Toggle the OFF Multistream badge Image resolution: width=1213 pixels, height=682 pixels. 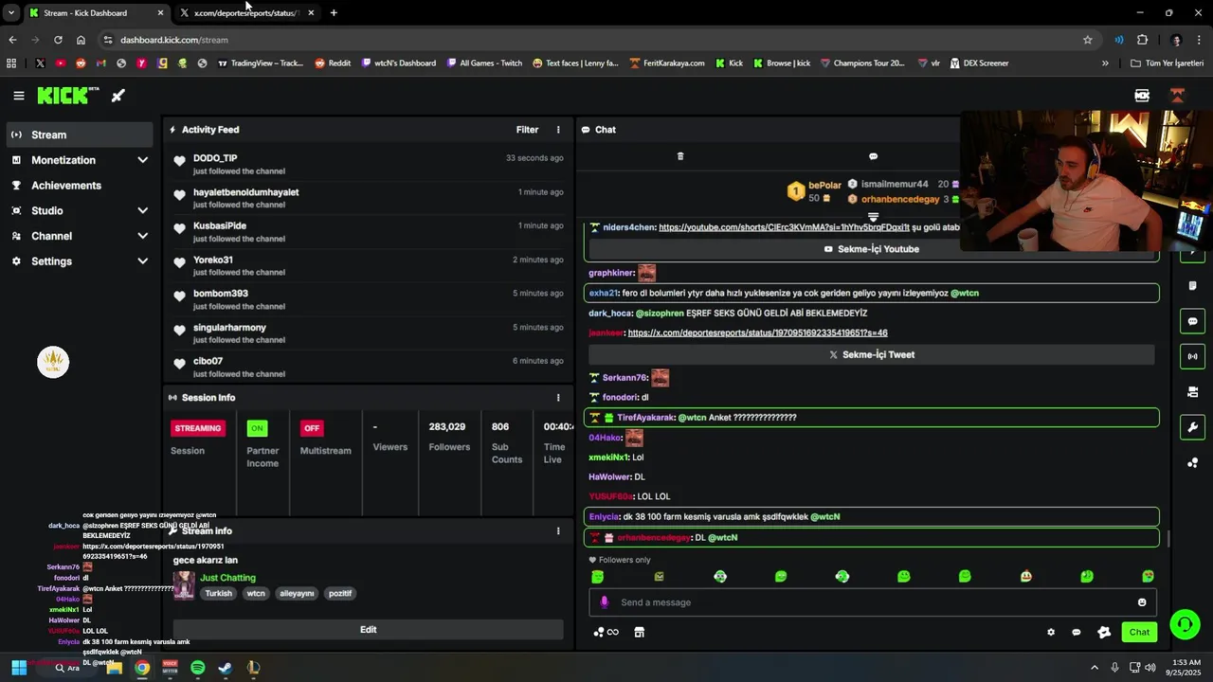pyautogui.click(x=312, y=428)
